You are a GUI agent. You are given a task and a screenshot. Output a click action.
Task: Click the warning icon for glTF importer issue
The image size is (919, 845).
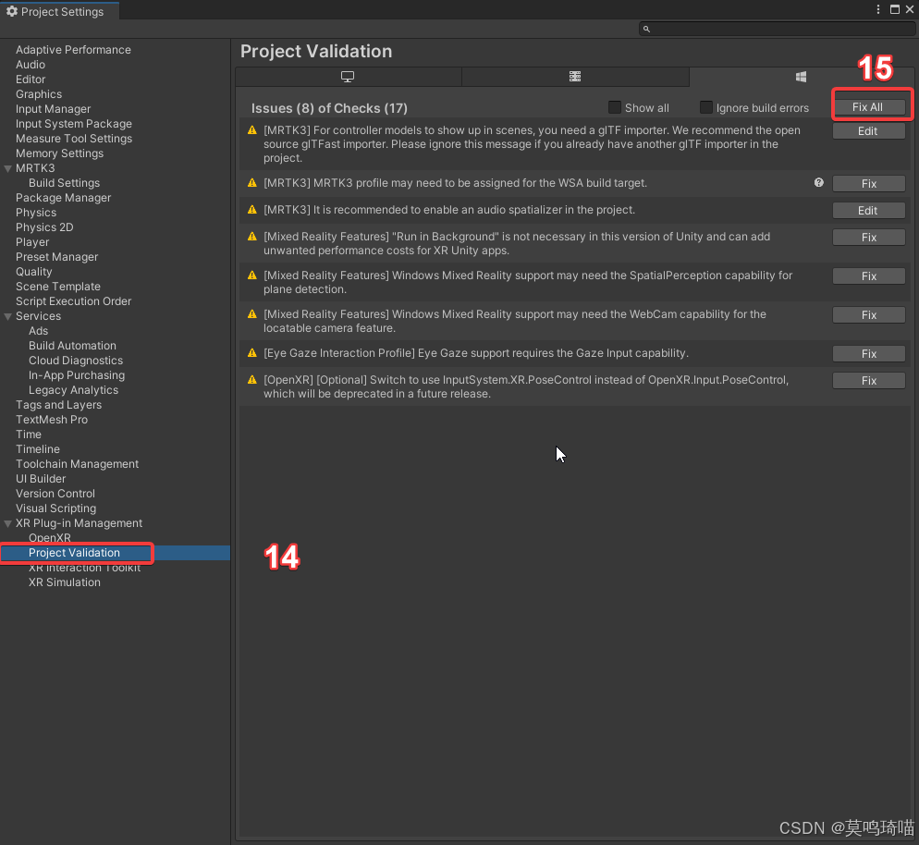tap(252, 130)
